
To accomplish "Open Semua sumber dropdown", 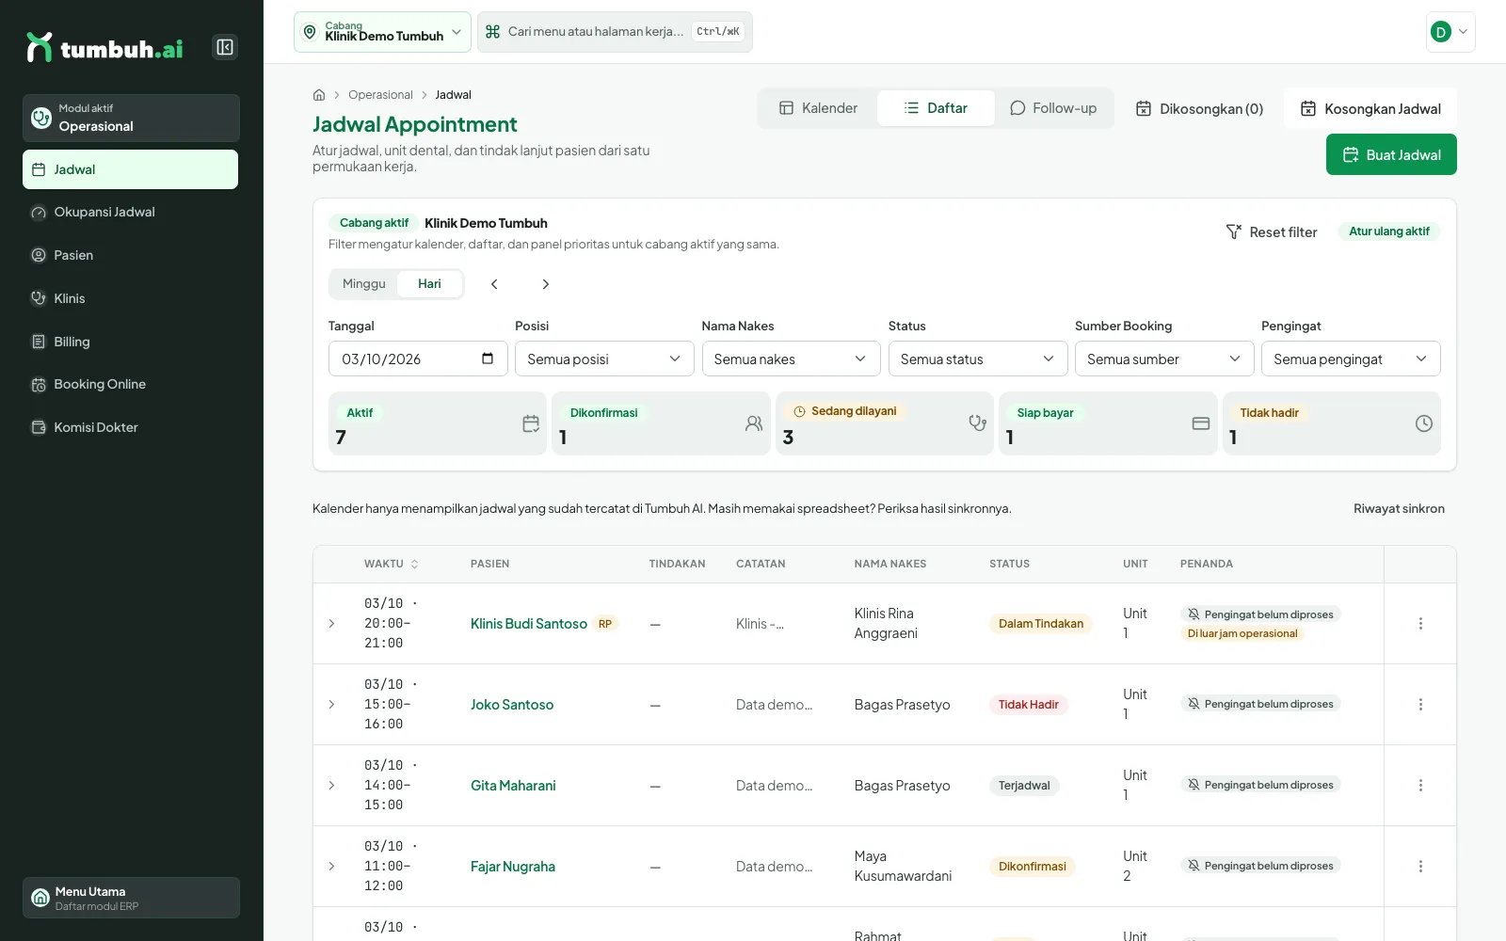I will (1164, 359).
